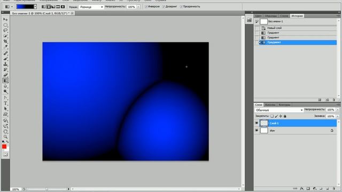Select the Eraser tool
Screen dimensions: 342x192
coord(5,75)
